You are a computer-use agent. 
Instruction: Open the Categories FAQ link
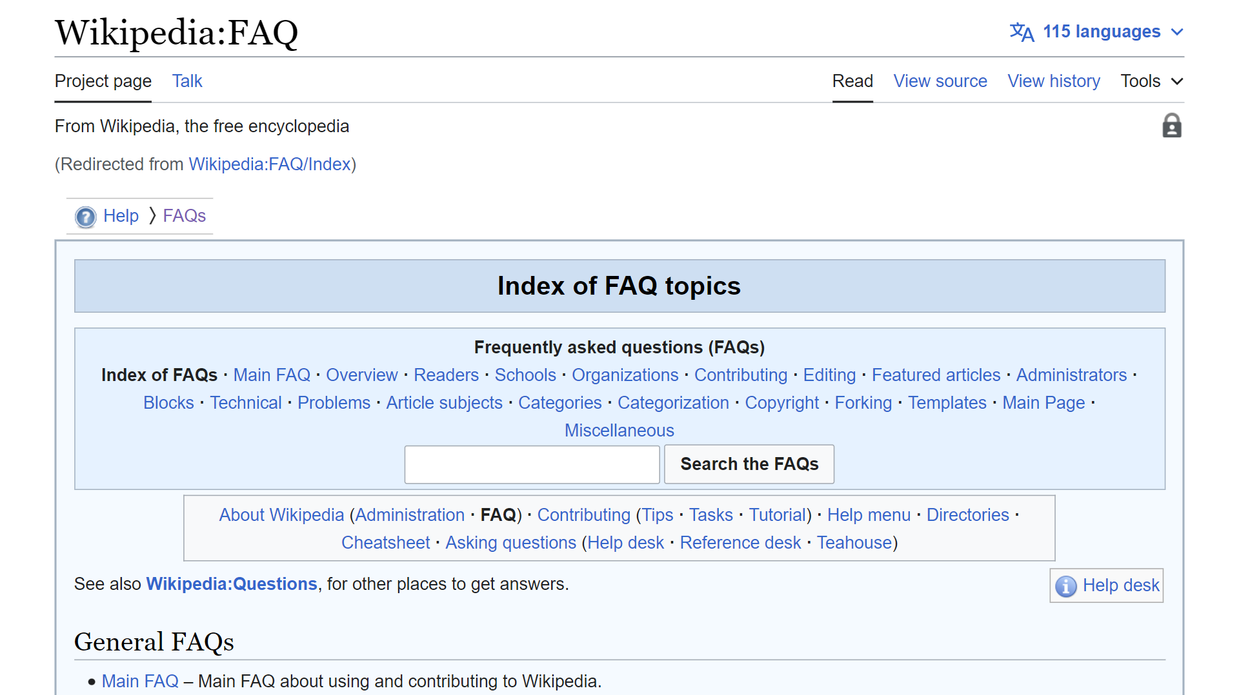tap(559, 403)
